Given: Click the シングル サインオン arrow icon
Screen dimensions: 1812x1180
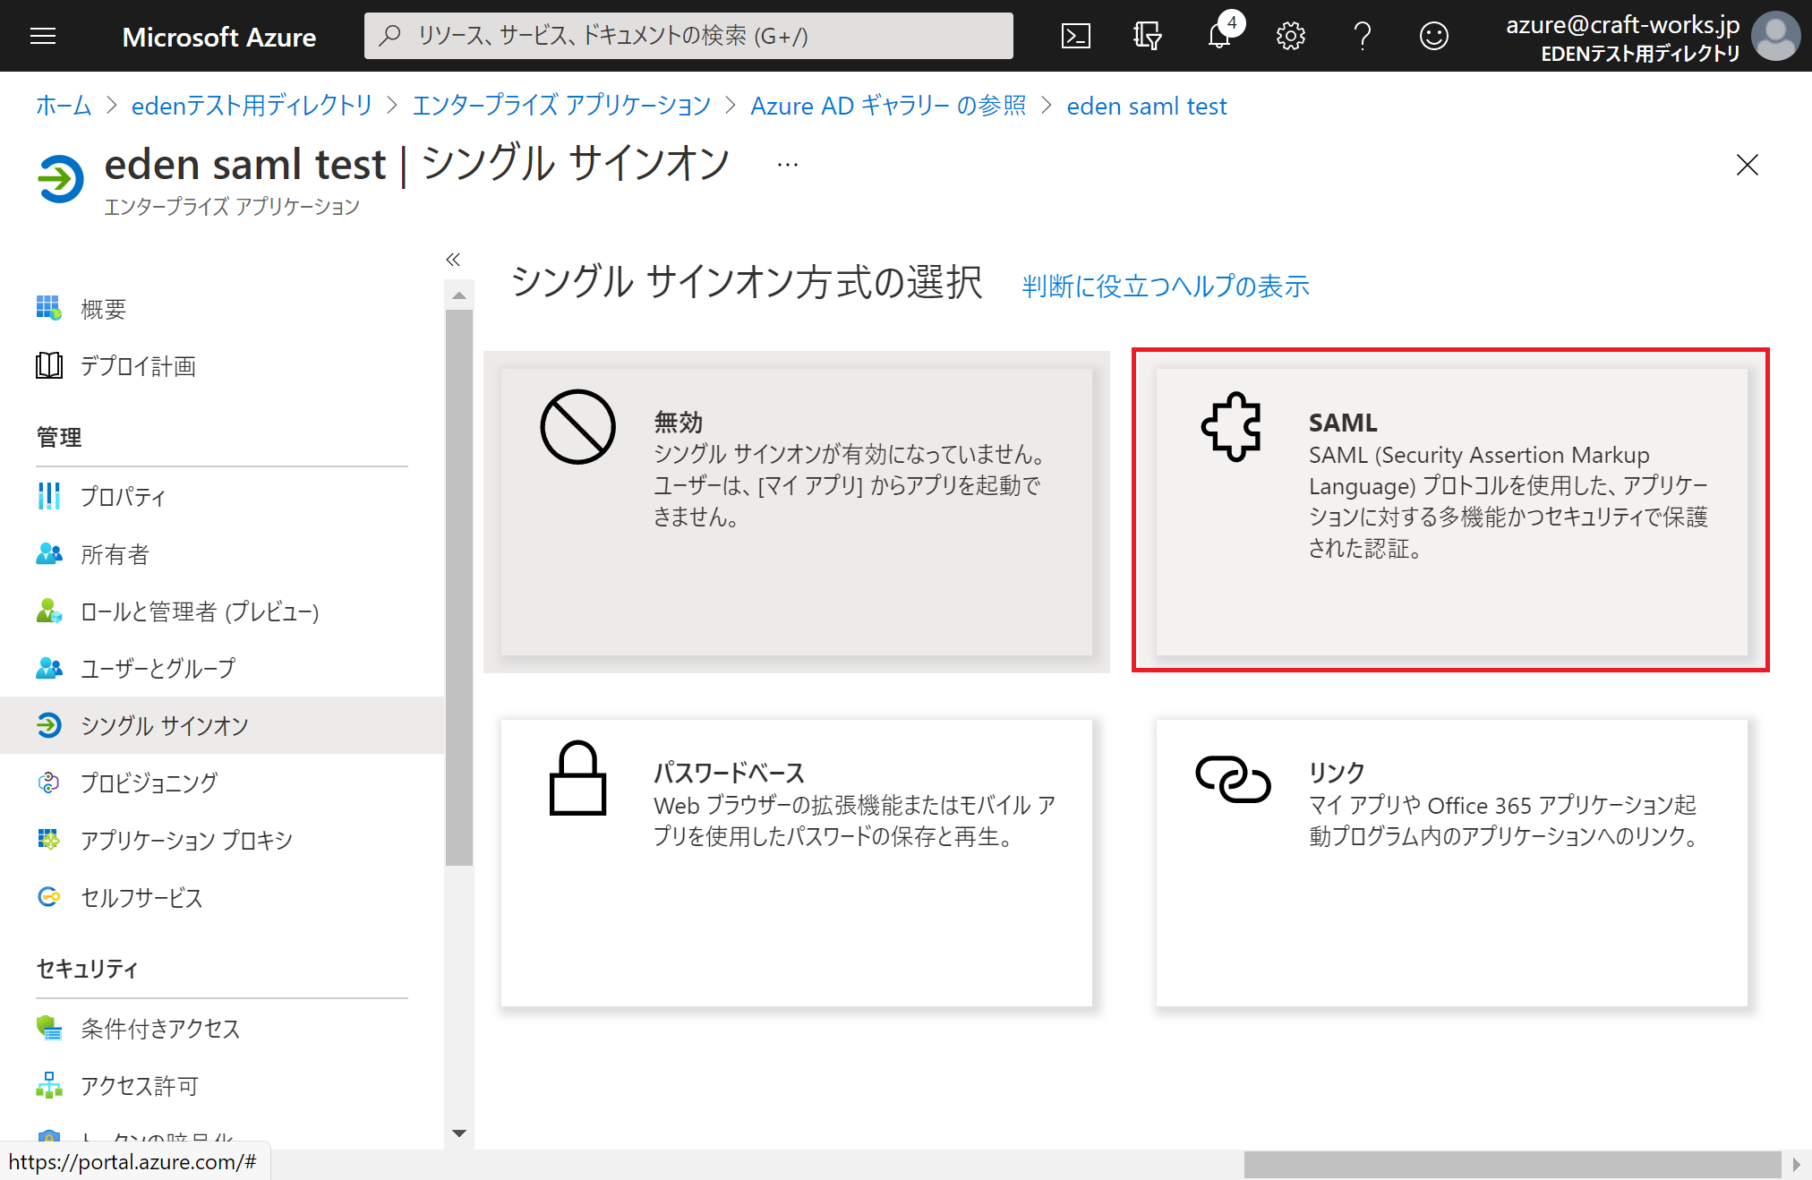Looking at the screenshot, I should coord(49,725).
